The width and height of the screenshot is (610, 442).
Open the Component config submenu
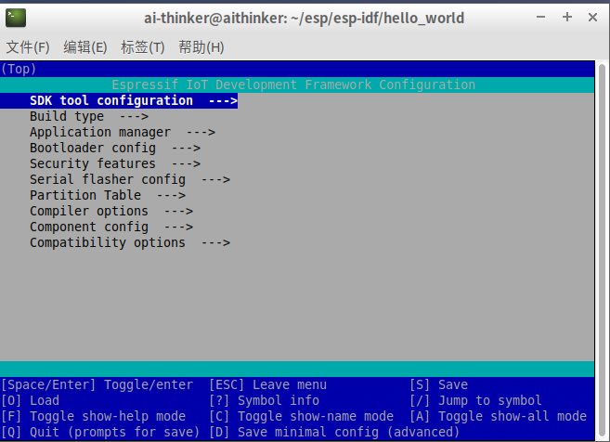click(x=111, y=227)
